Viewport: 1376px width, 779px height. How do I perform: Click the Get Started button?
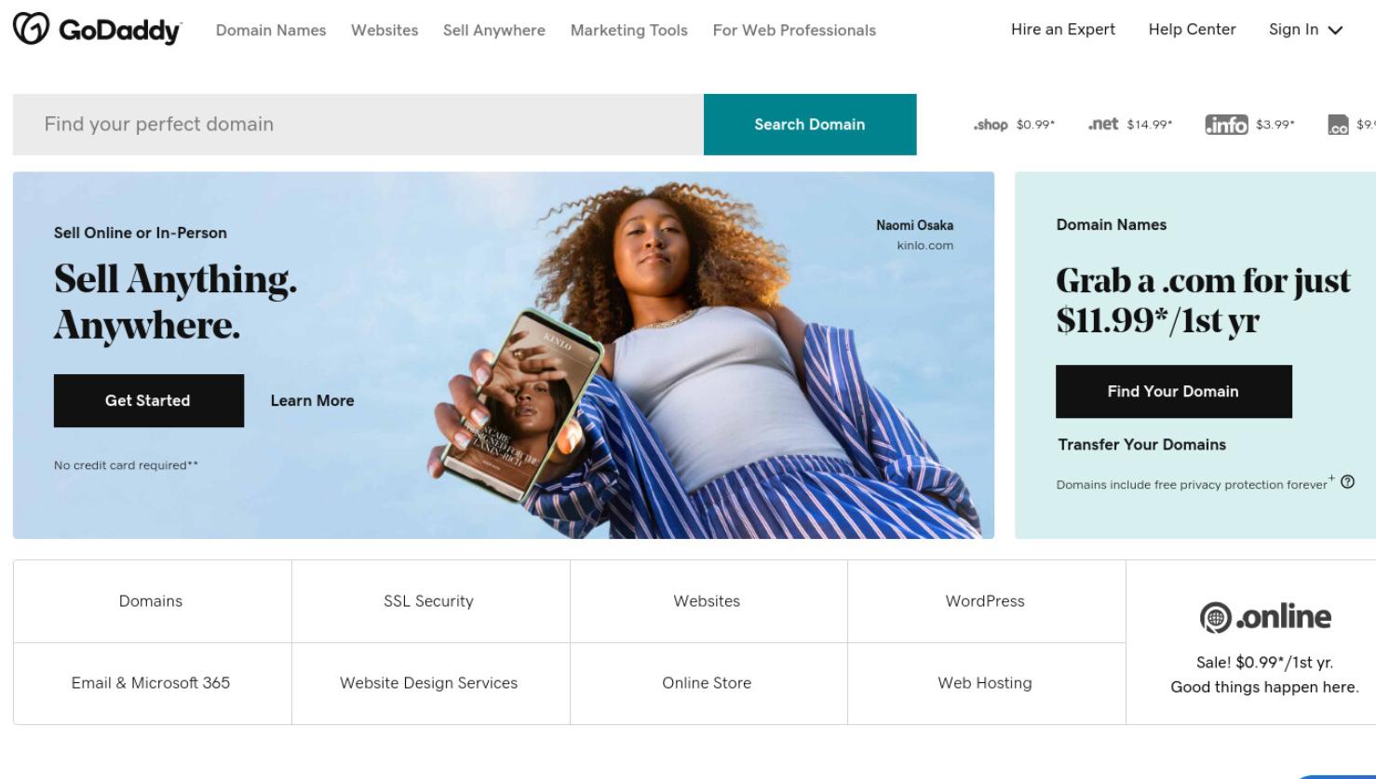pyautogui.click(x=149, y=400)
